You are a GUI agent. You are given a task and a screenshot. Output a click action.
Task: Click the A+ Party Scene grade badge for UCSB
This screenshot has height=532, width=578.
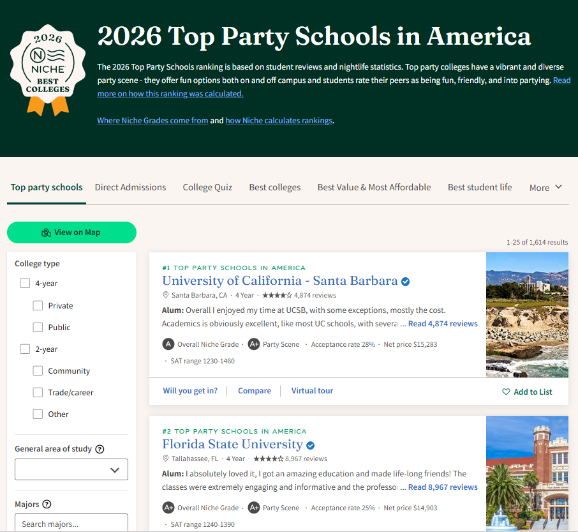point(254,344)
